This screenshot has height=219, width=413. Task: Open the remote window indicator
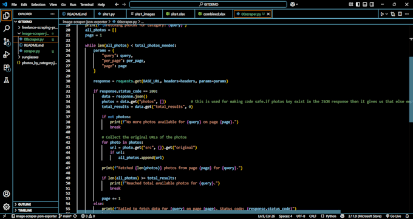tap(4, 216)
